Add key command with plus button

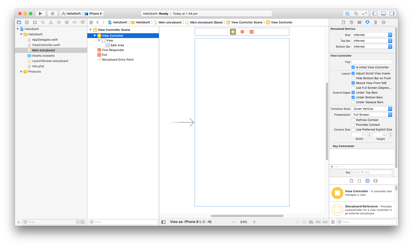(332, 167)
